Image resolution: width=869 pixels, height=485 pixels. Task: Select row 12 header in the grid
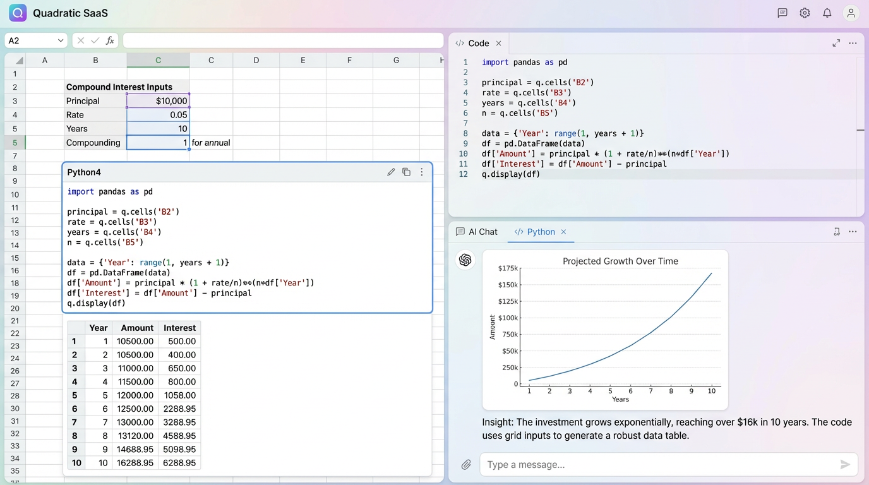point(15,220)
